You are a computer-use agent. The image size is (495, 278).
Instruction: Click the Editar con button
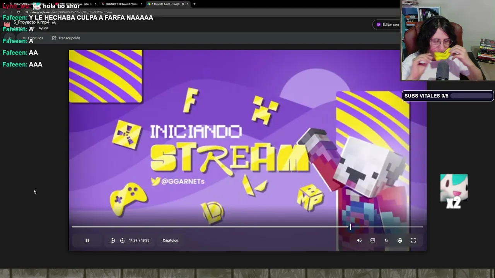pyautogui.click(x=387, y=24)
